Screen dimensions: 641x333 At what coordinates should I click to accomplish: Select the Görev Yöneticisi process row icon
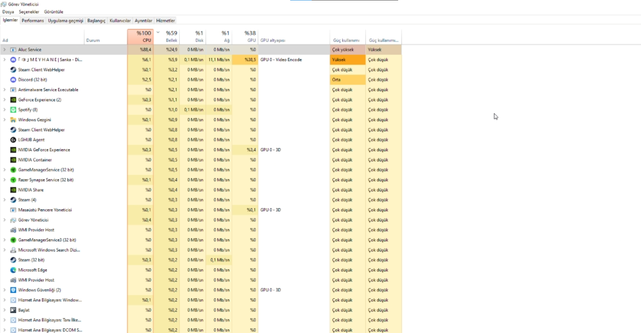13,220
